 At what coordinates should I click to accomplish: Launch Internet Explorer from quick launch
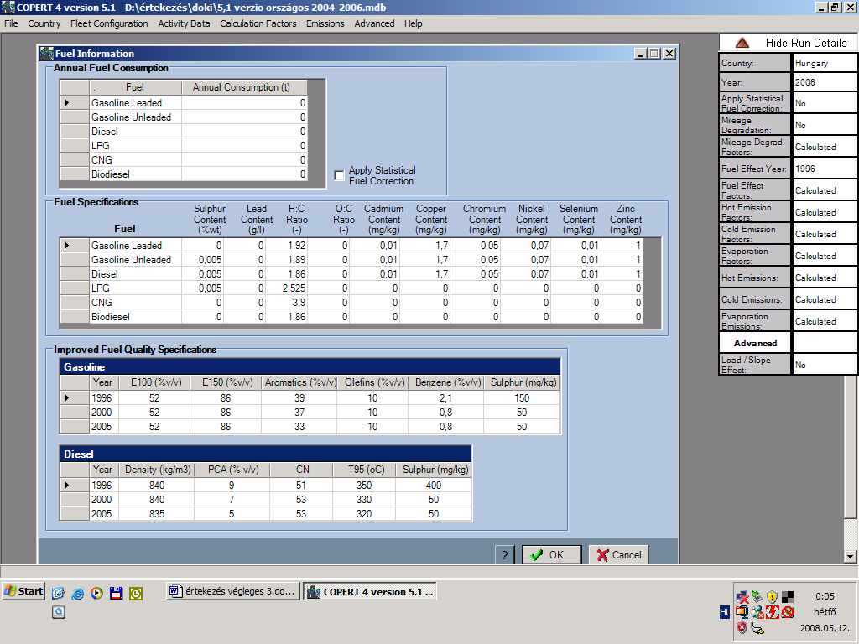78,593
